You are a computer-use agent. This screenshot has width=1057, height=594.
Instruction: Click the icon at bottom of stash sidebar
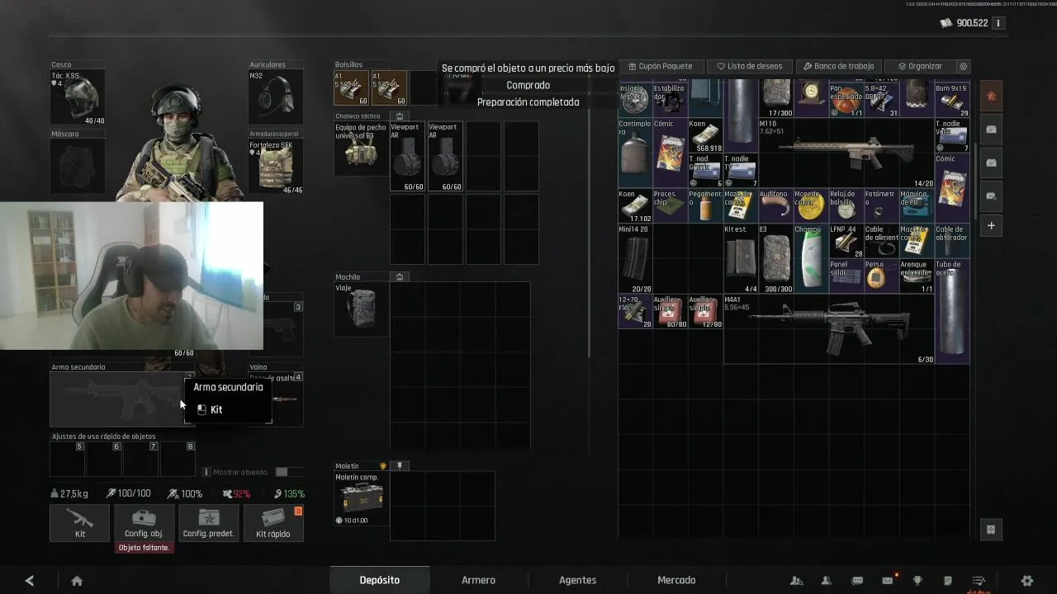[991, 530]
